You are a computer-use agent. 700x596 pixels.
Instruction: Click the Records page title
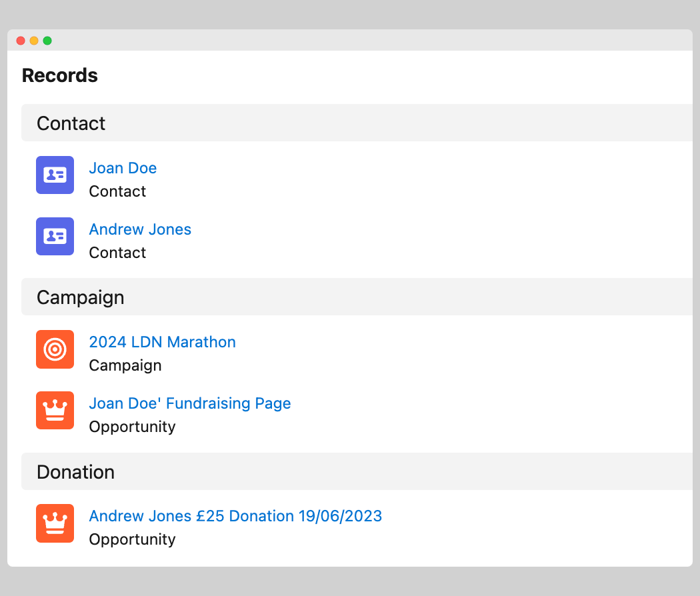point(60,75)
